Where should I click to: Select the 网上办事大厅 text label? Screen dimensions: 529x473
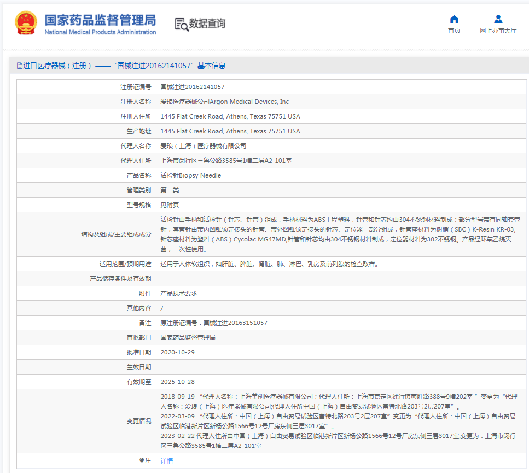coord(498,31)
